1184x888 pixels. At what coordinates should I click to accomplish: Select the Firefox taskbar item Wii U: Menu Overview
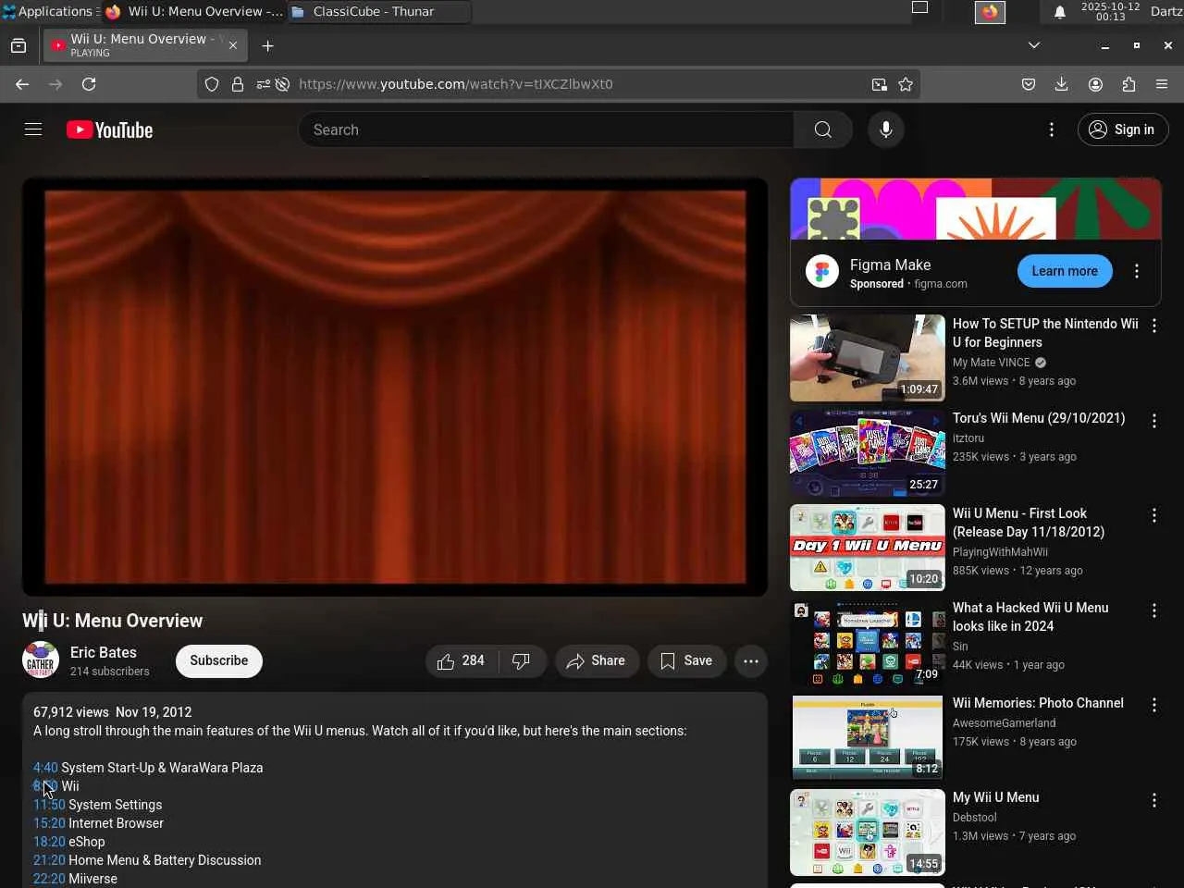coord(194,11)
